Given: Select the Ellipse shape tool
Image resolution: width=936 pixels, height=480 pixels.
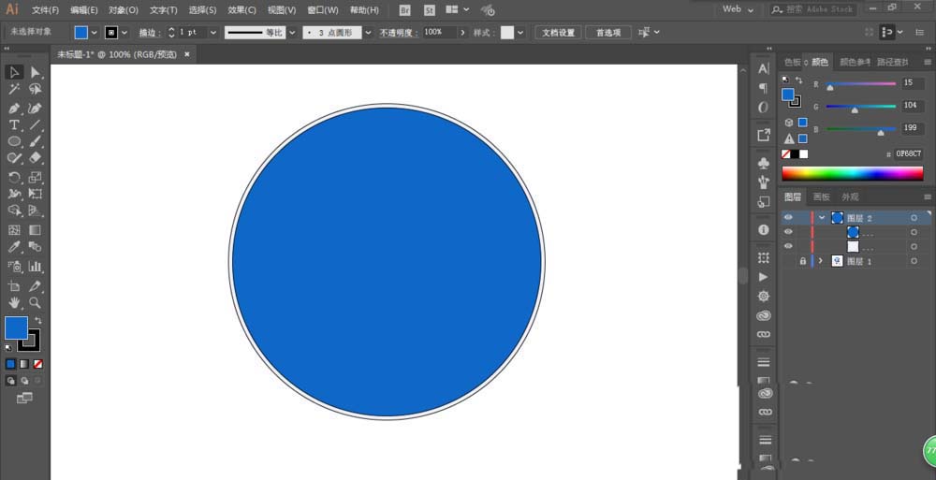Looking at the screenshot, I should (14, 141).
